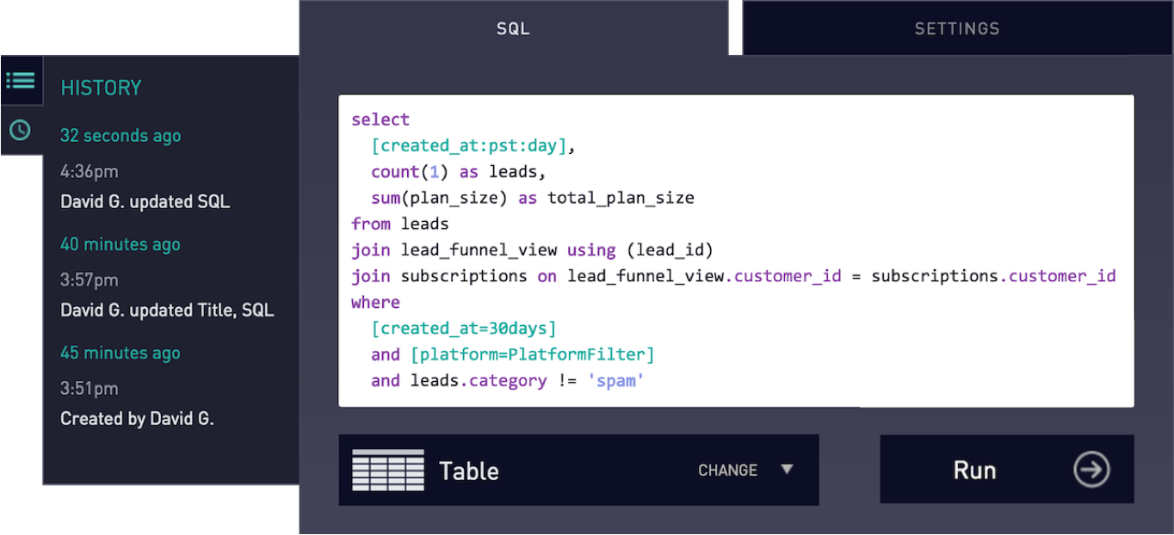Click inside the SQL editor text area
Screen dimensions: 1174x535
(736, 250)
